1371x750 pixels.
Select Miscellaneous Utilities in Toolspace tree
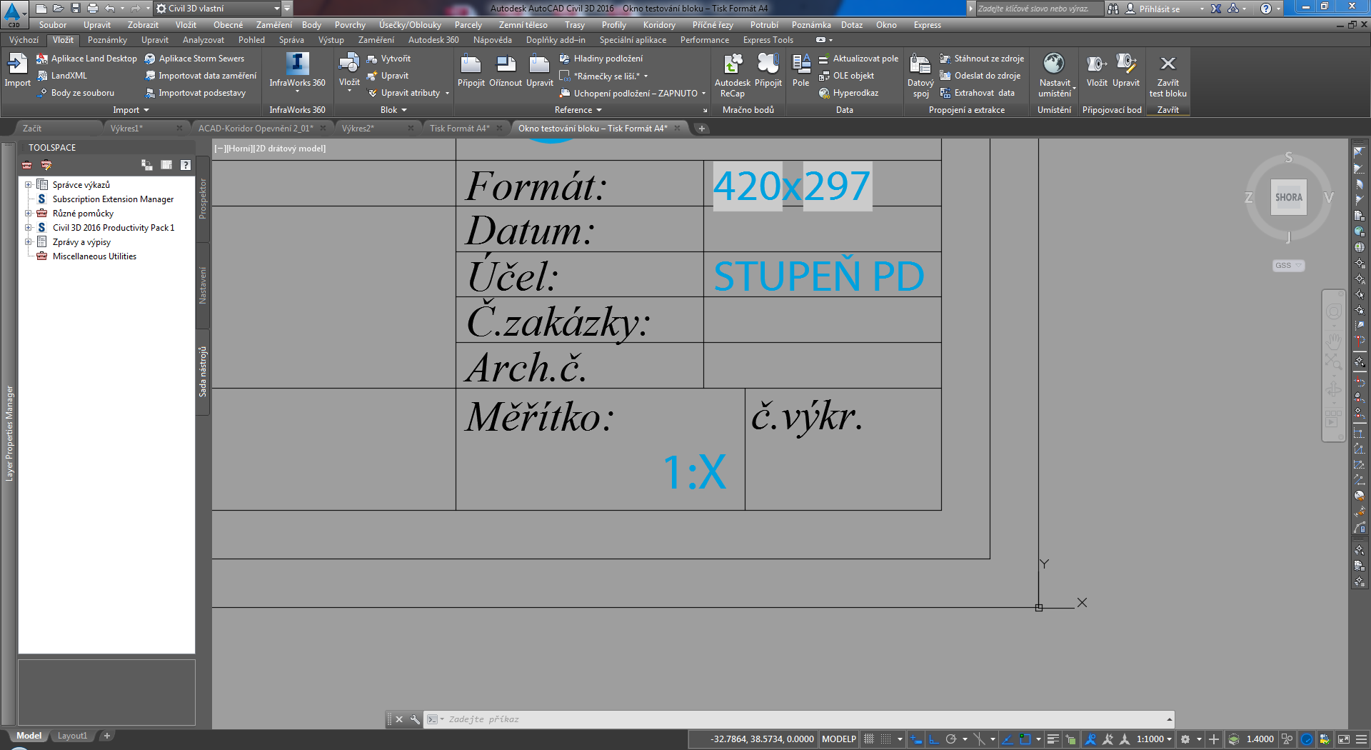[x=94, y=256]
